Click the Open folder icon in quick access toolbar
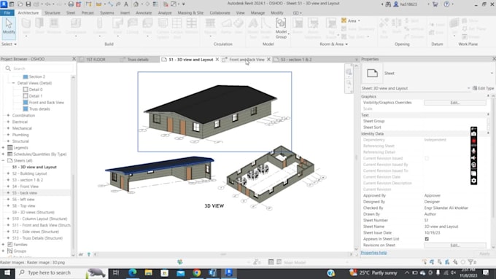 click(20, 4)
